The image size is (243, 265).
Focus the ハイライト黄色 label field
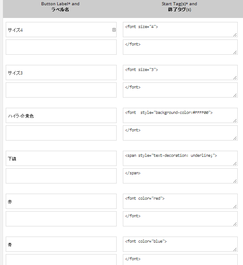click(x=61, y=116)
